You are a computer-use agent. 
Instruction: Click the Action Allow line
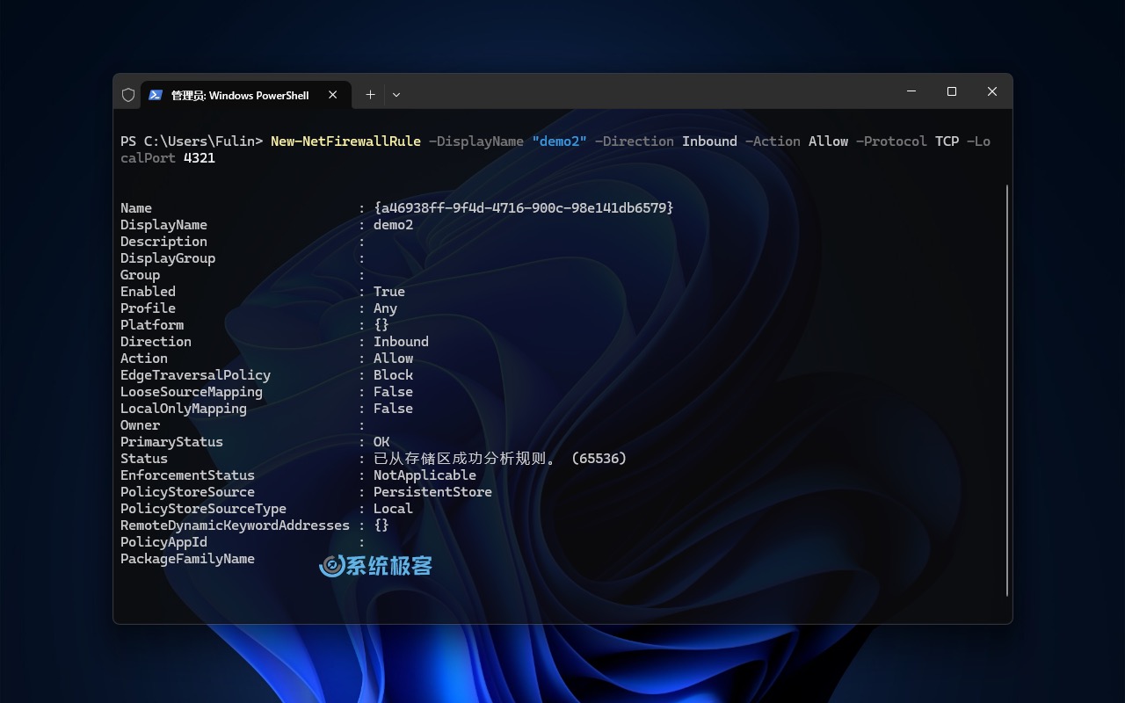pyautogui.click(x=393, y=358)
